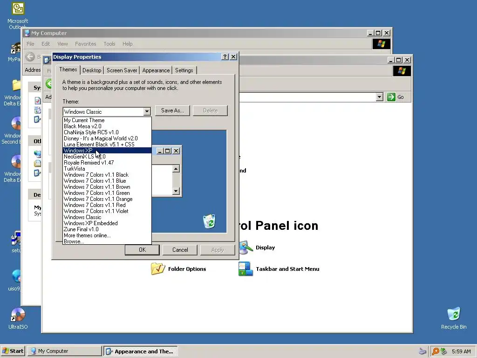Switch to the Settings tab

pyautogui.click(x=184, y=70)
